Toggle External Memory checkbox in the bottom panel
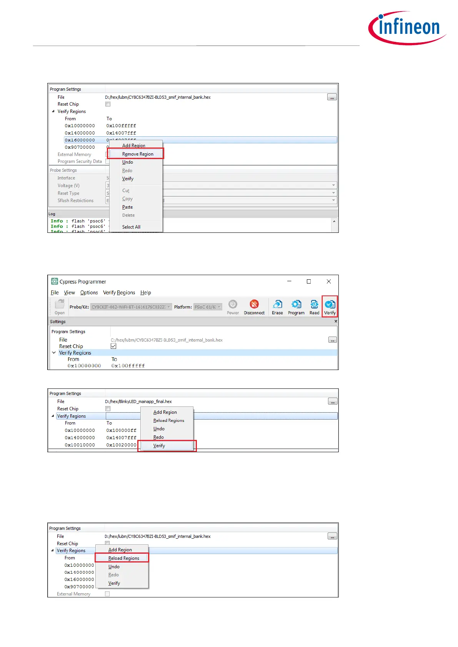The width and height of the screenshot is (458, 647). [x=107, y=594]
